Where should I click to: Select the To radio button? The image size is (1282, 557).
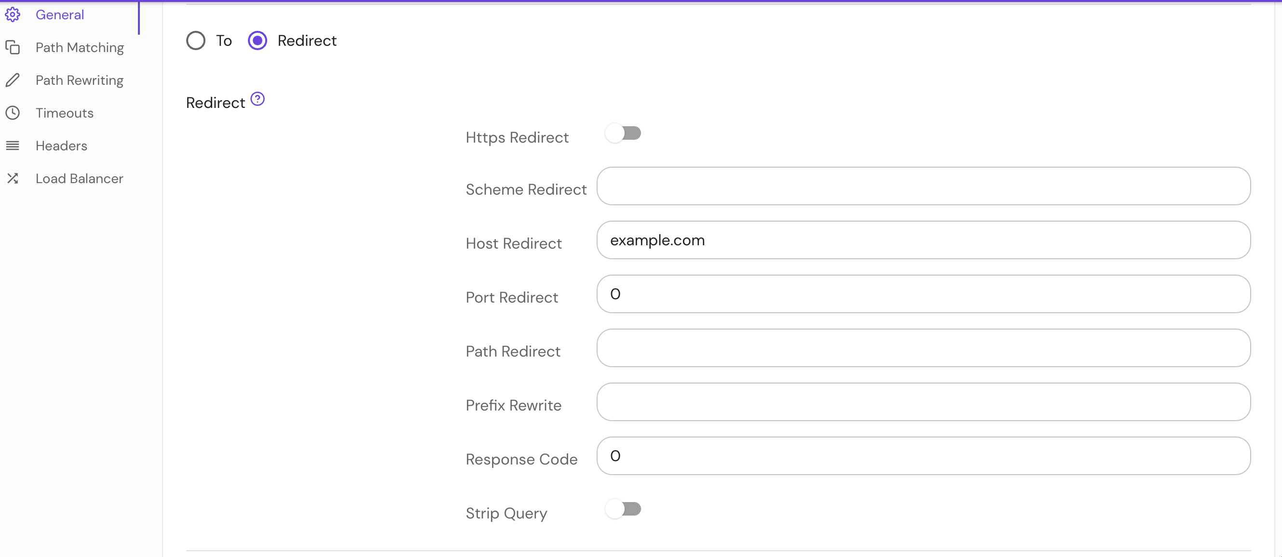tap(195, 40)
